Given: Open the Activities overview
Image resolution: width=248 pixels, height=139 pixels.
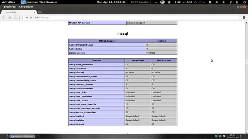Looking at the screenshot, I should point(9,2).
